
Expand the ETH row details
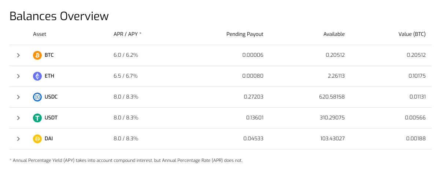tap(18, 76)
